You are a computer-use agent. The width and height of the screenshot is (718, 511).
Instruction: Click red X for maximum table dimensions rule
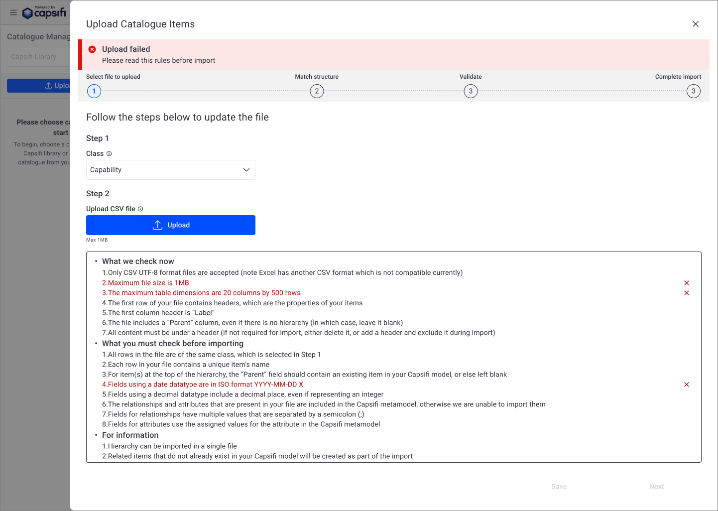(687, 293)
